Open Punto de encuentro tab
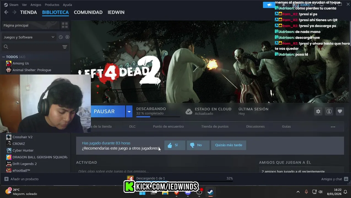Viewport: 351px width, 198px height. coord(168,127)
